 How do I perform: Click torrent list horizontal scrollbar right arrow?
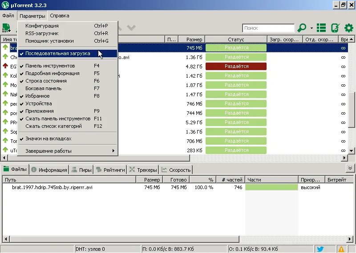tap(344, 158)
